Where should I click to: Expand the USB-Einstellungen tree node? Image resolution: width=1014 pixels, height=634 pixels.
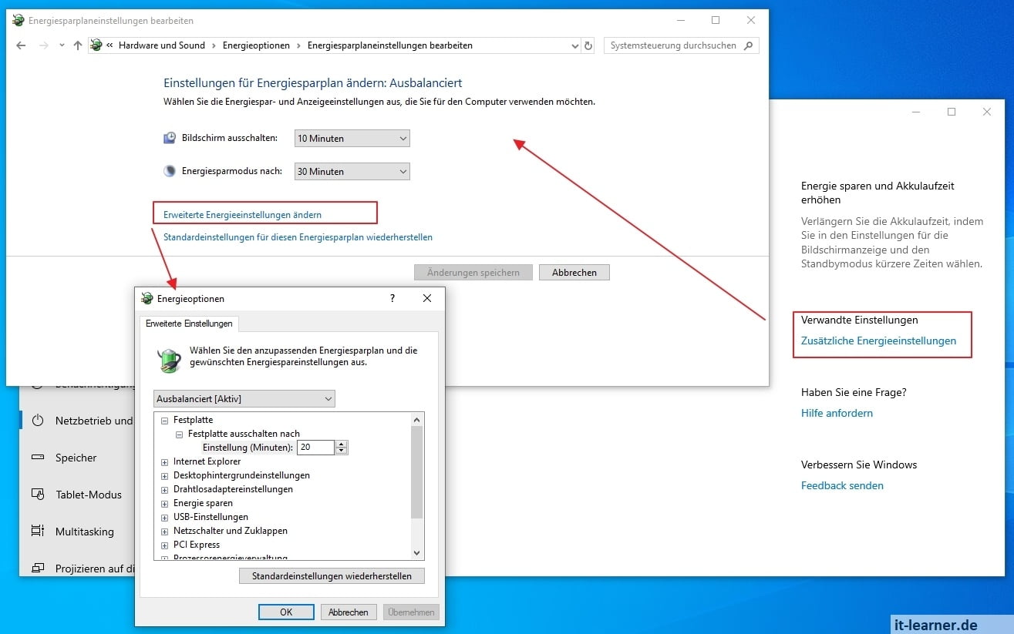click(x=164, y=517)
